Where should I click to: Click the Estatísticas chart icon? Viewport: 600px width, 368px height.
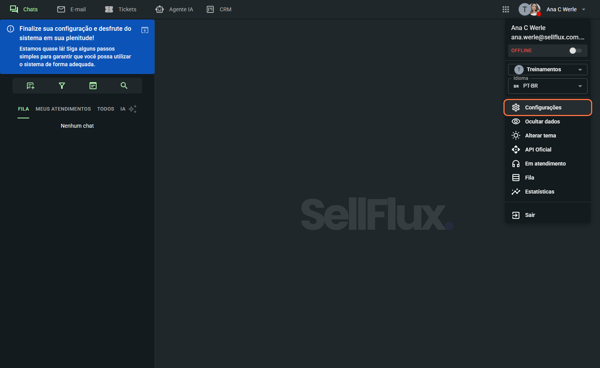click(x=516, y=192)
